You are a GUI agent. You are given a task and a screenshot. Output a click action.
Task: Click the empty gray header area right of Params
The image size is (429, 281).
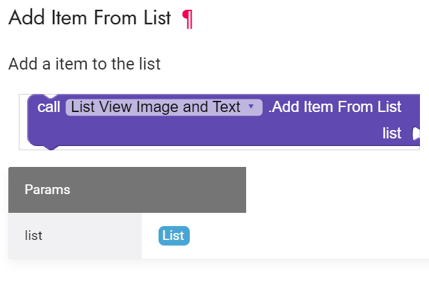pyautogui.click(x=159, y=190)
